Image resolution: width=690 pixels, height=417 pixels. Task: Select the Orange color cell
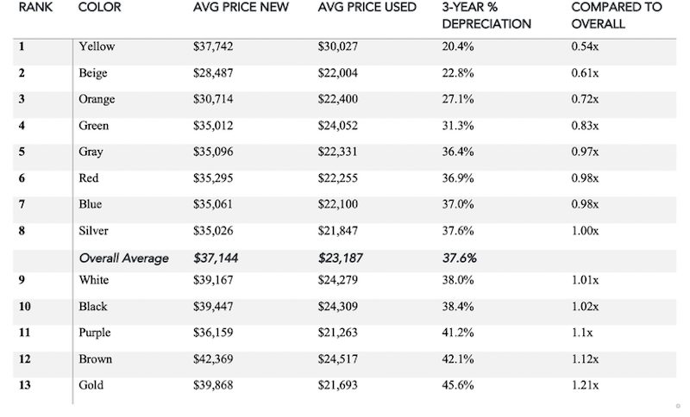click(x=97, y=99)
